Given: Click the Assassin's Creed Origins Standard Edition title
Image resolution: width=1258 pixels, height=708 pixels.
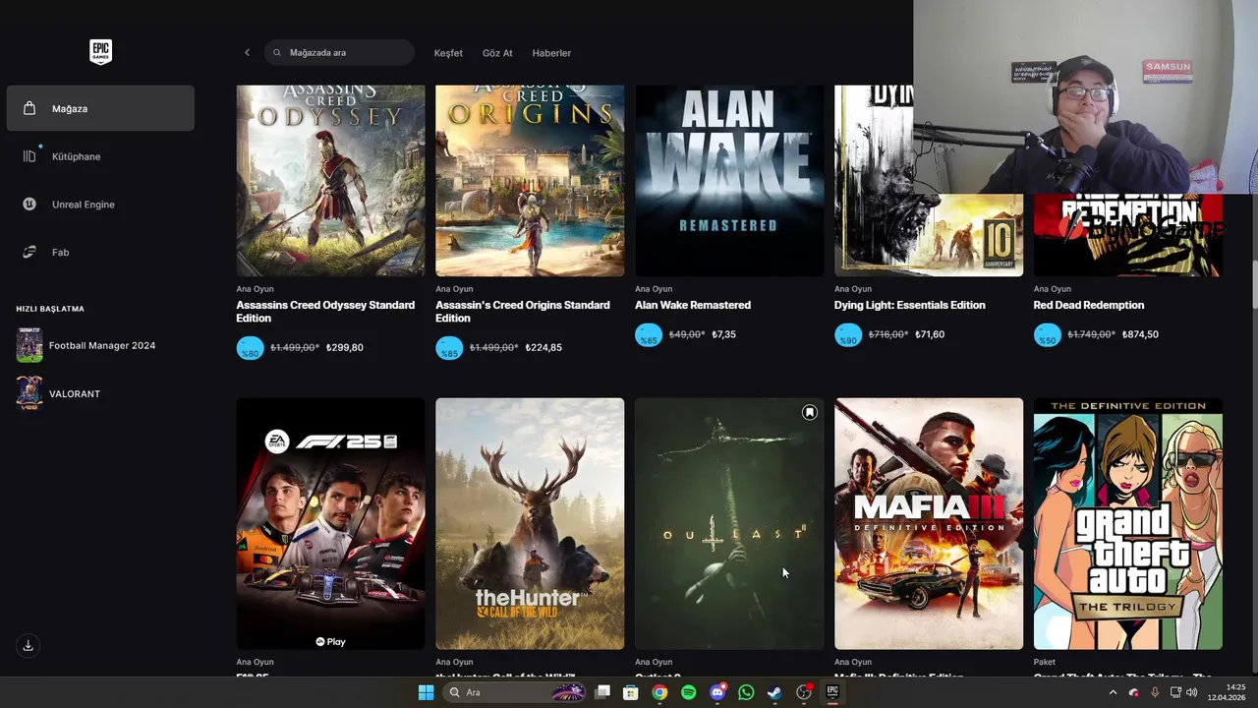Looking at the screenshot, I should pyautogui.click(x=523, y=312).
